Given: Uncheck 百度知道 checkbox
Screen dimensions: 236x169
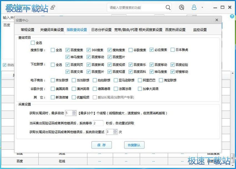Looking at the screenshot, I should [x=109, y=72].
